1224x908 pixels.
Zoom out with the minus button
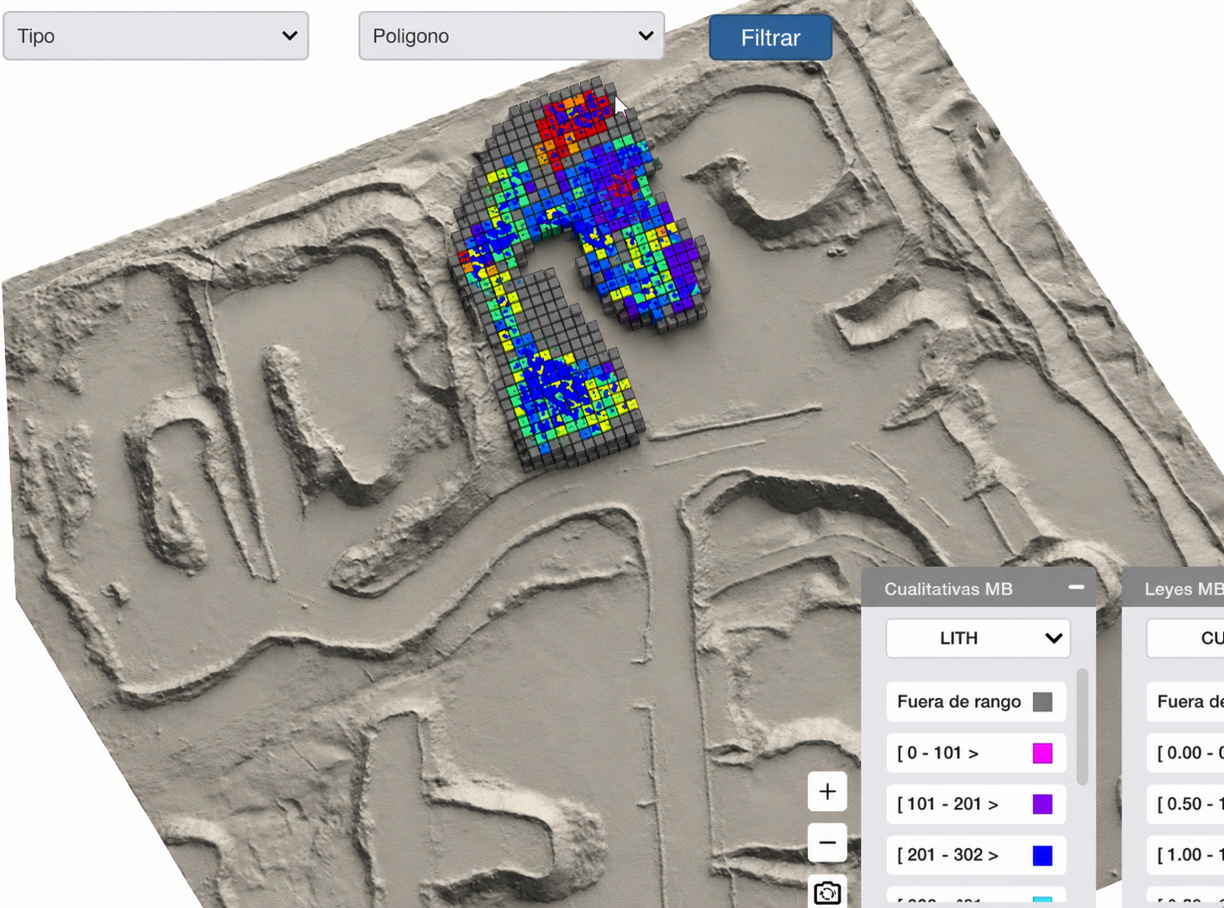tap(827, 842)
